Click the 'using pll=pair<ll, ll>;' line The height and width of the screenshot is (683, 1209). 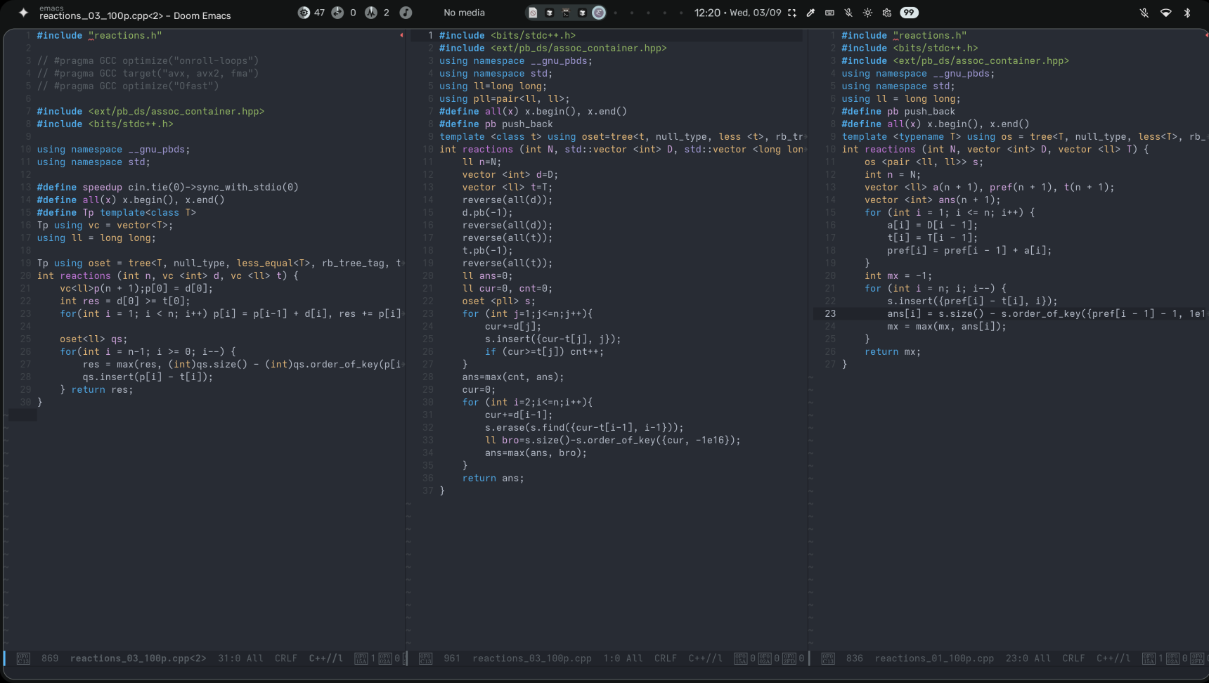[505, 98]
